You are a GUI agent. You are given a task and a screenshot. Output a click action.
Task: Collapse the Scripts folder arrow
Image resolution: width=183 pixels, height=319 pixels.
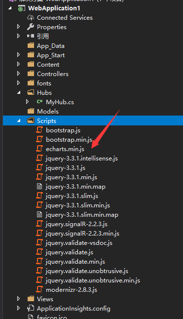coord(19,120)
